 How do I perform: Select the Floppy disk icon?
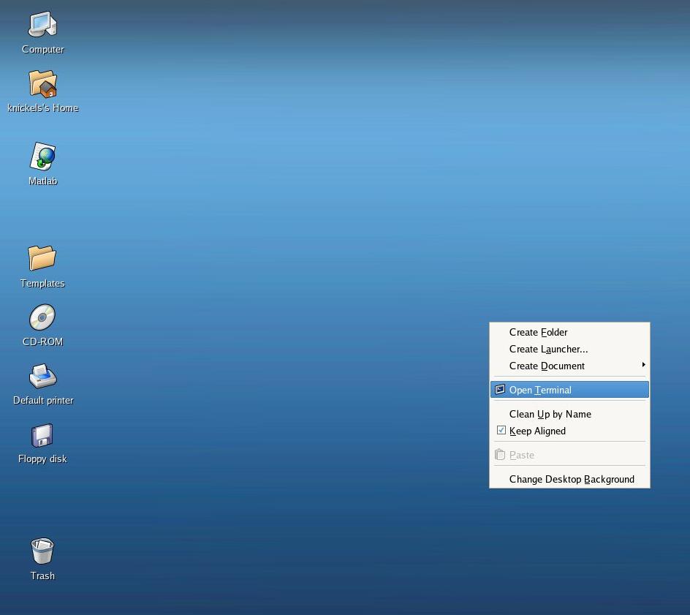point(42,435)
